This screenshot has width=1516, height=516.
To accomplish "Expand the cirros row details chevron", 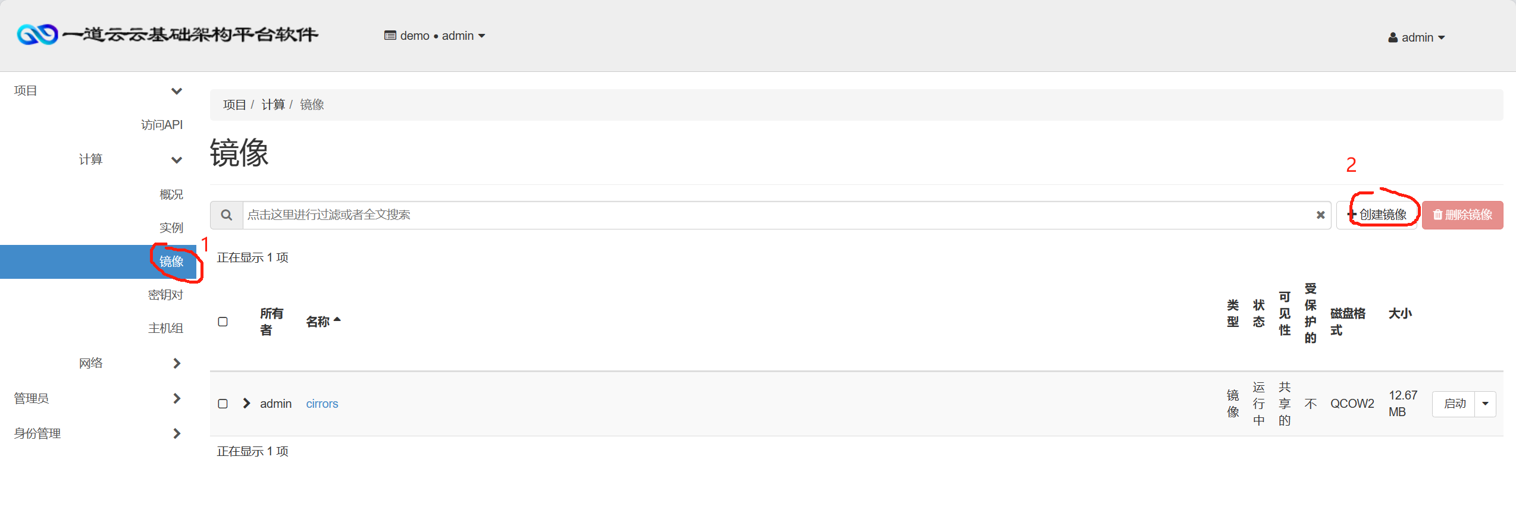I will [246, 404].
